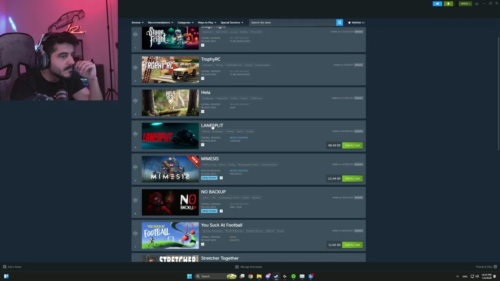Image resolution: width=500 pixels, height=281 pixels.
Task: Open the TrophyRC game thumbnail
Action: click(170, 69)
